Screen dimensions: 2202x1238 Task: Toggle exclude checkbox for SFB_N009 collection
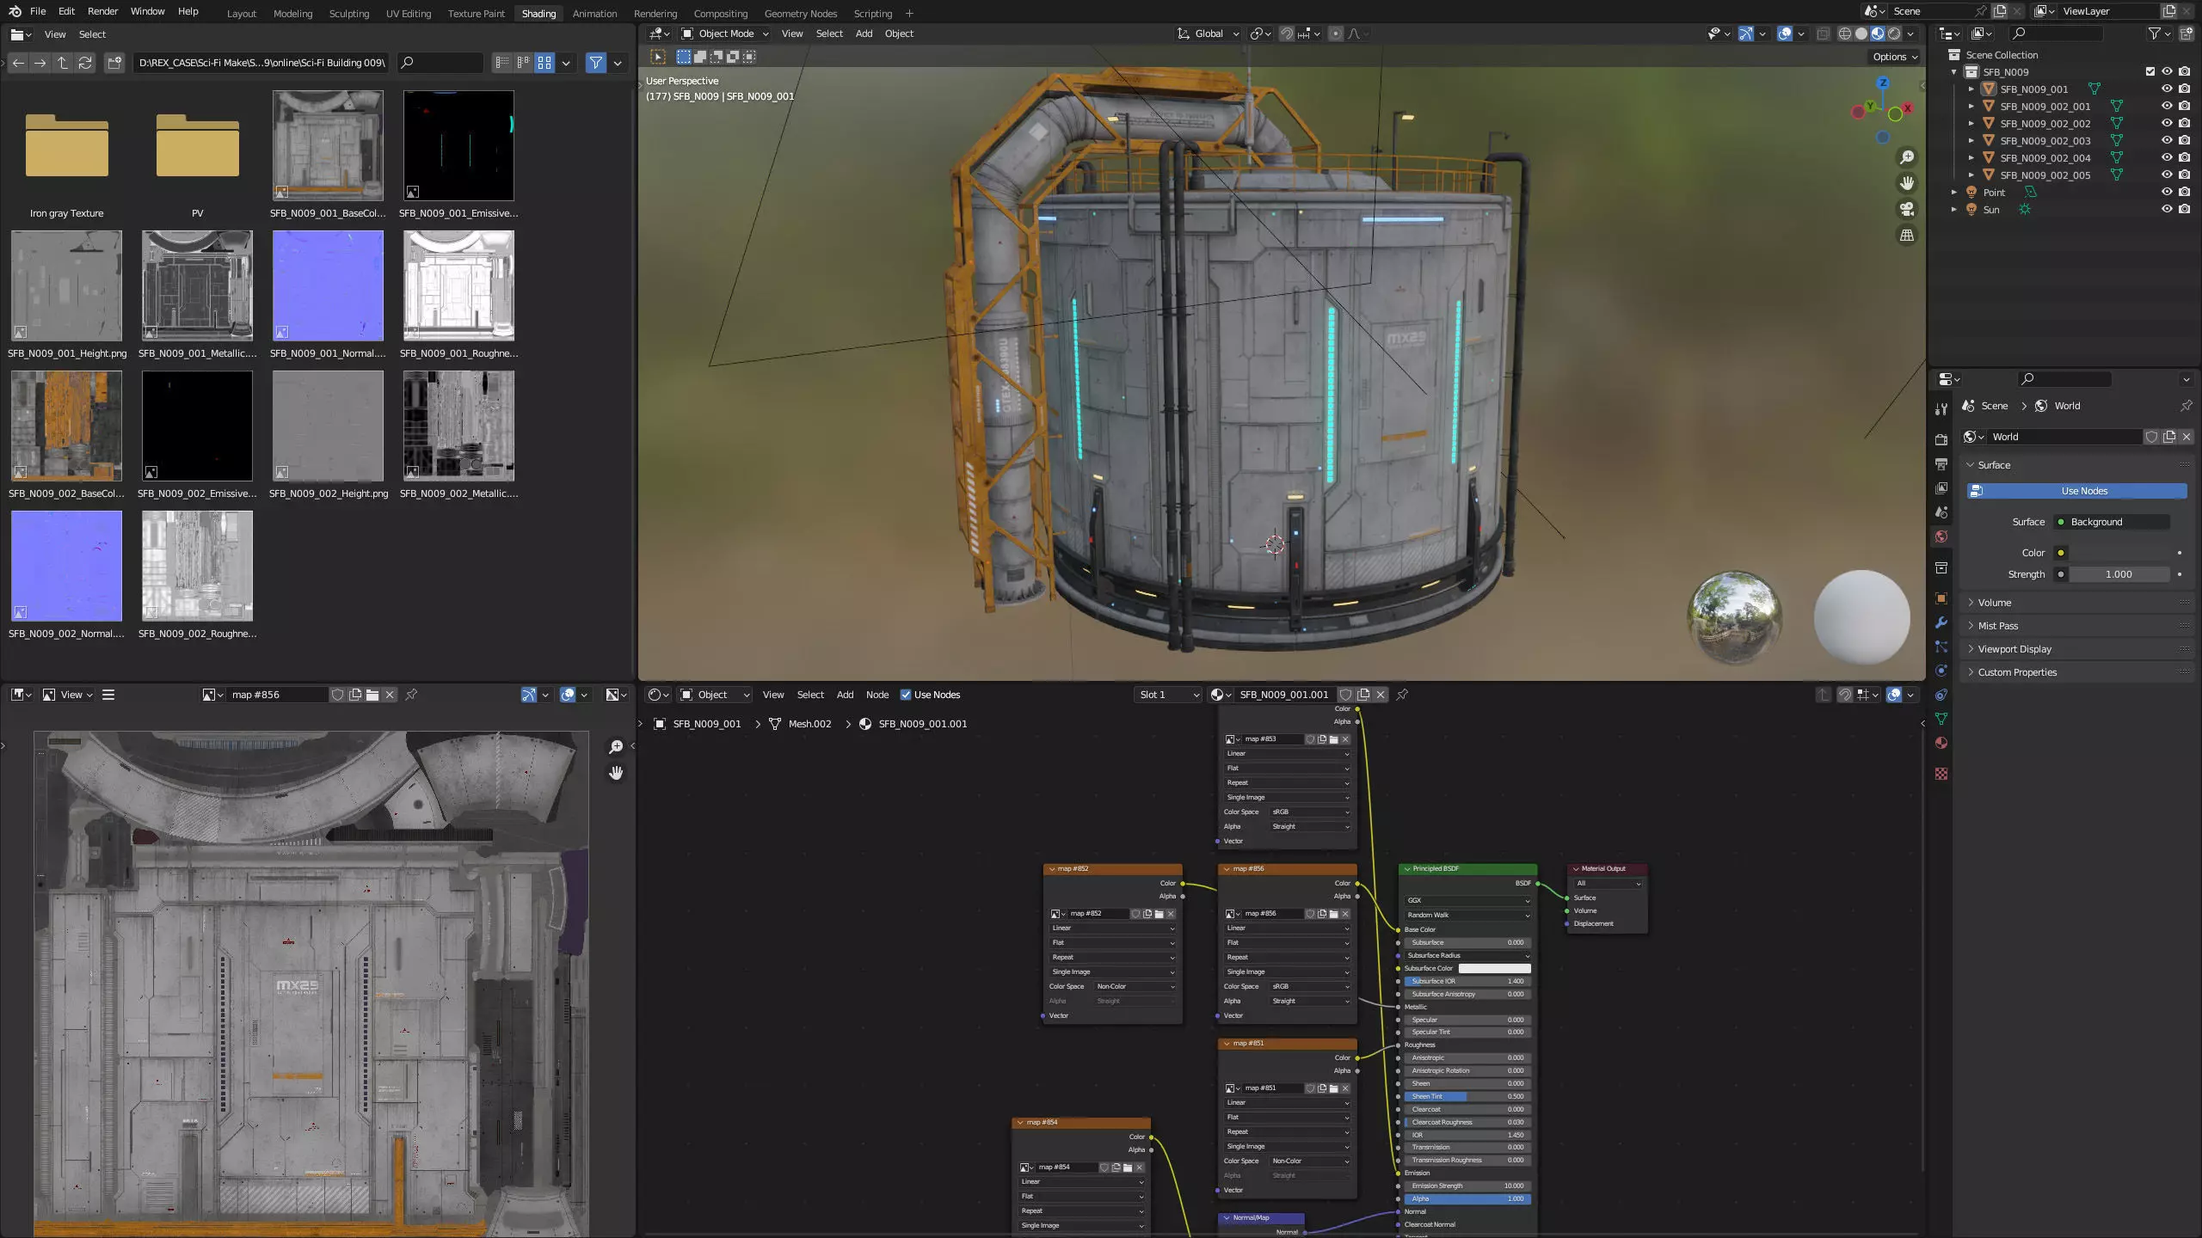click(2150, 71)
